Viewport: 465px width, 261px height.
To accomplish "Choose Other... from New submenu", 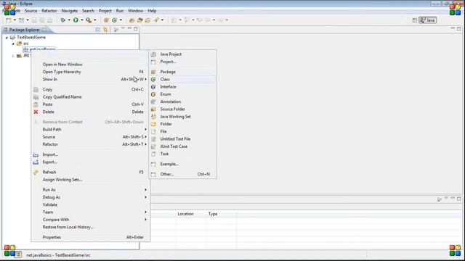I will [x=182, y=174].
